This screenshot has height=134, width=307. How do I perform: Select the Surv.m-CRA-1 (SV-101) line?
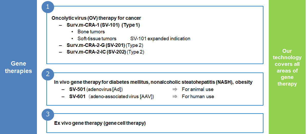click(103, 25)
